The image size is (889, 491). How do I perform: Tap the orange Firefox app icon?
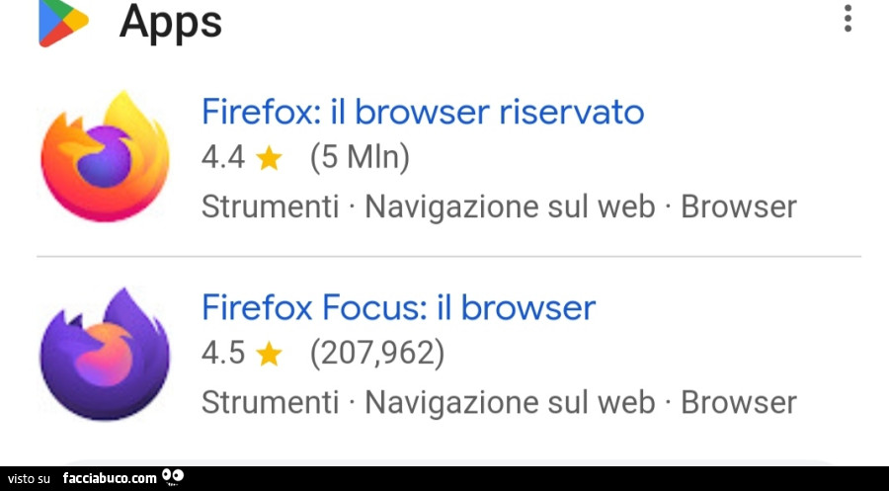click(104, 156)
